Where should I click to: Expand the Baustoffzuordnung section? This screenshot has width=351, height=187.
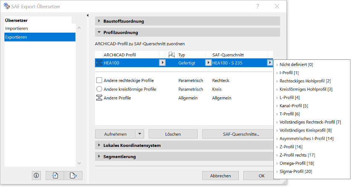(x=99, y=21)
